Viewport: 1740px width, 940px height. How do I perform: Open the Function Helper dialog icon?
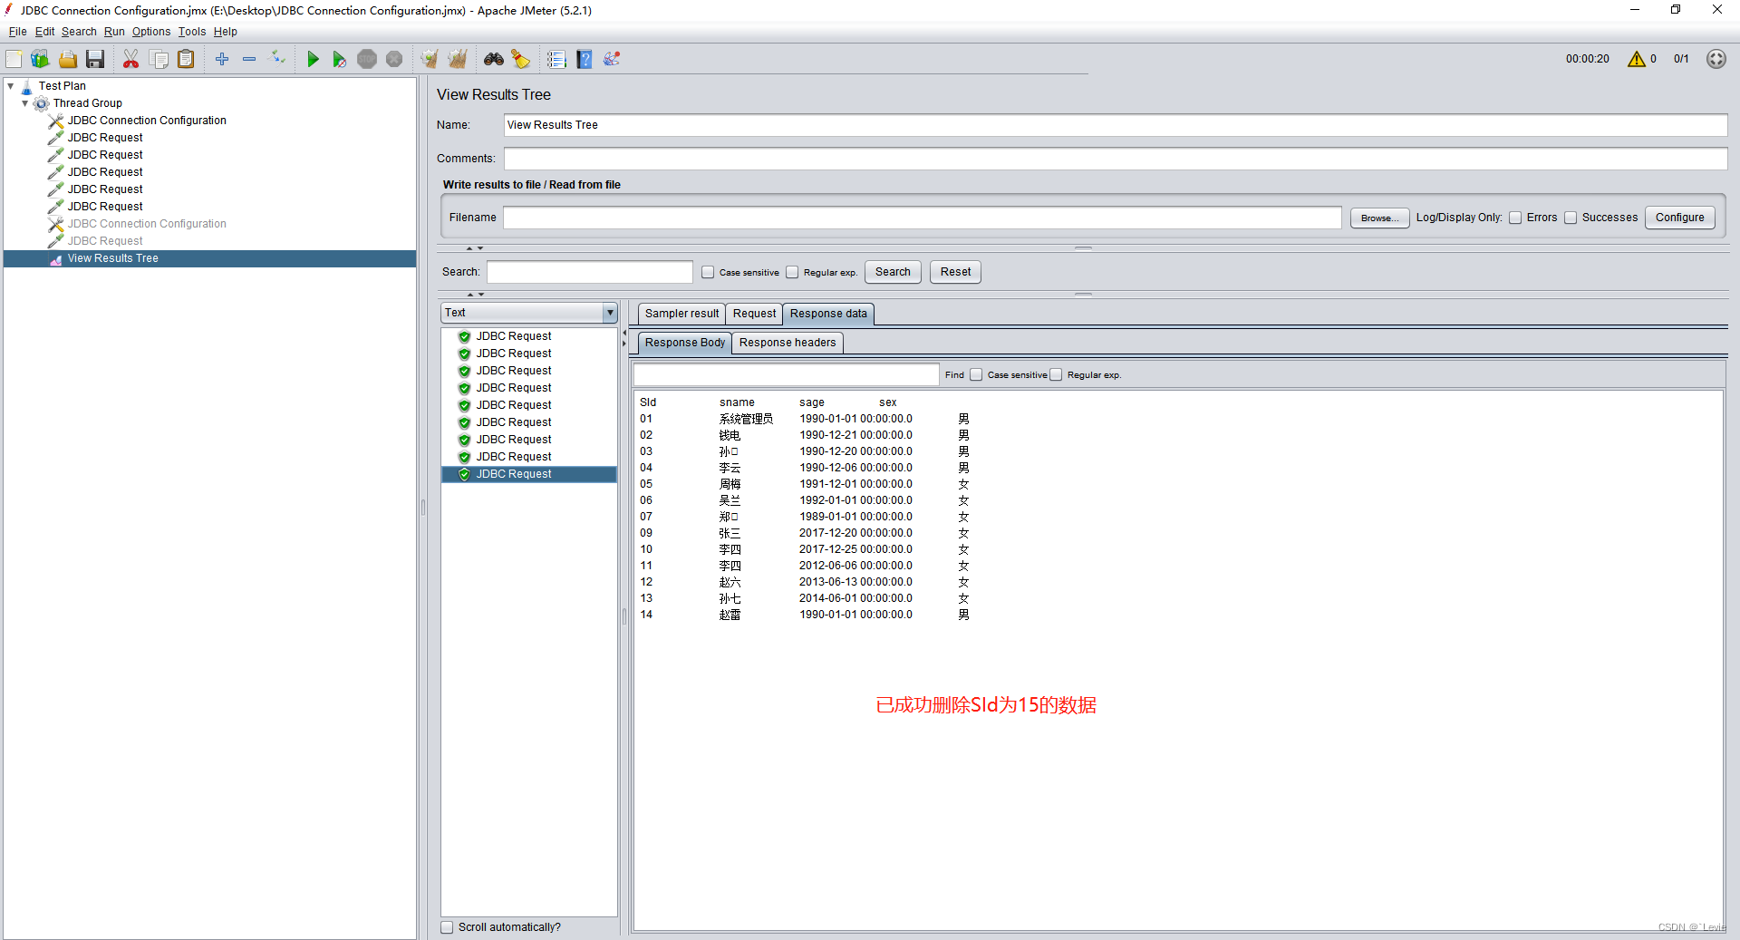pos(613,59)
